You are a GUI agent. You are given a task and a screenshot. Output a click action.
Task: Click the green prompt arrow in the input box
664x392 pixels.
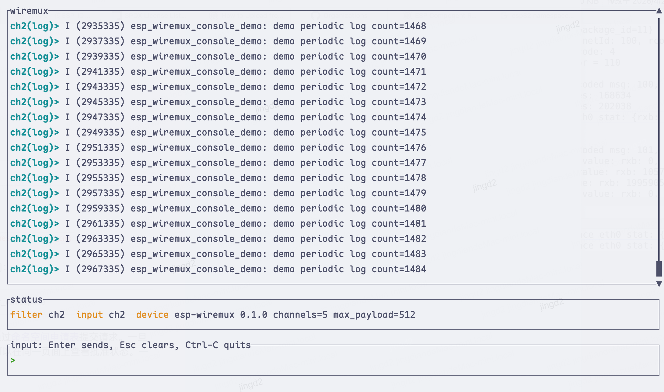(12, 360)
